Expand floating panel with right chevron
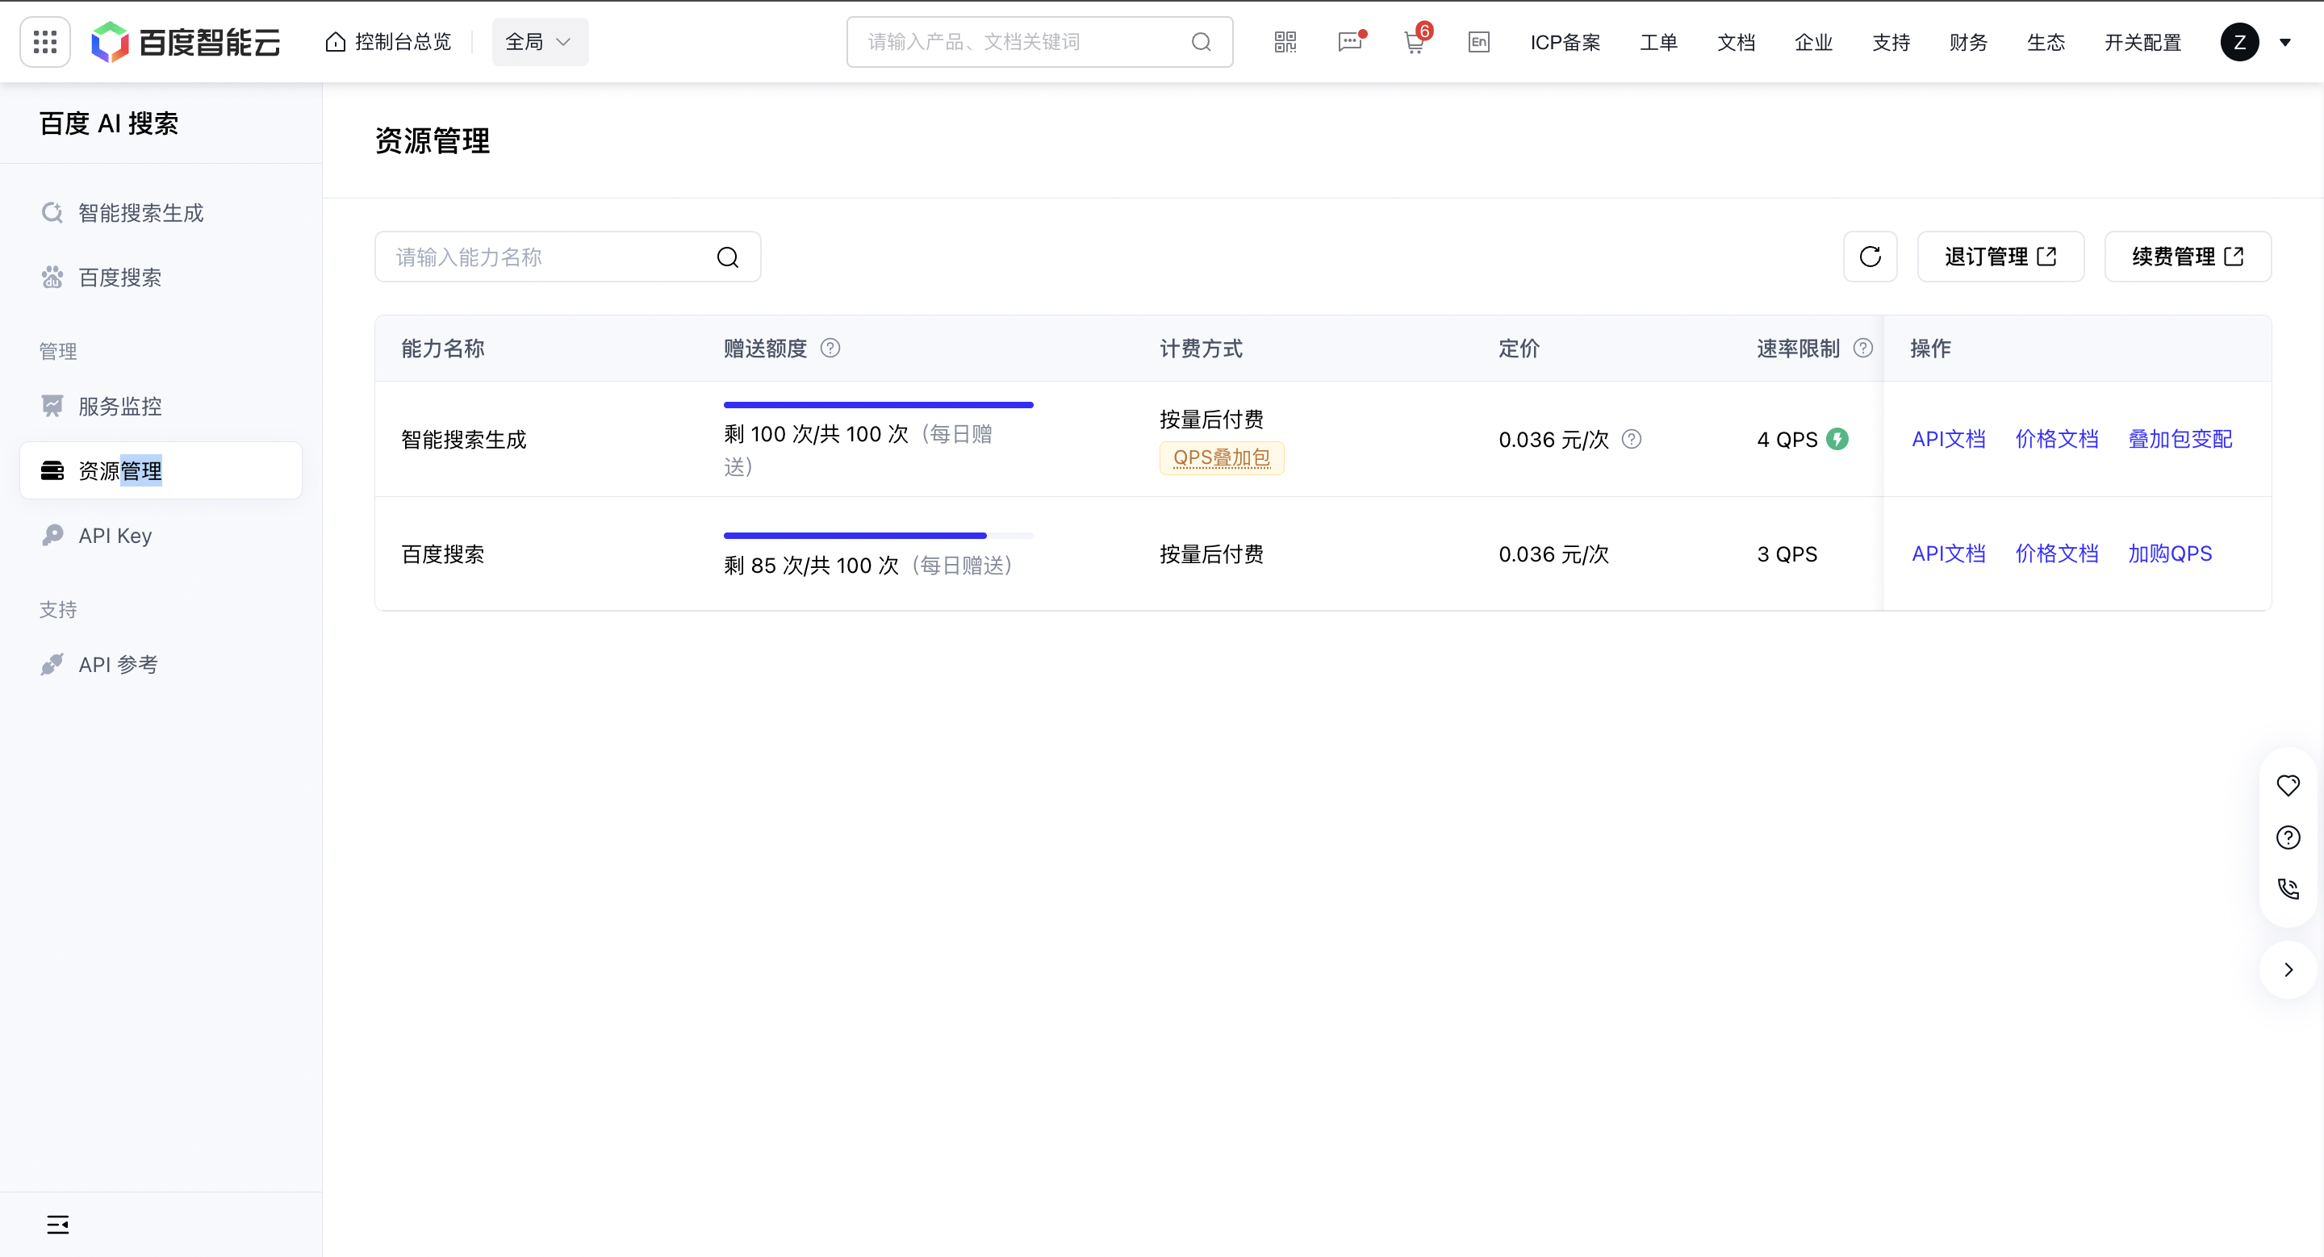The height and width of the screenshot is (1257, 2324). click(x=2287, y=971)
